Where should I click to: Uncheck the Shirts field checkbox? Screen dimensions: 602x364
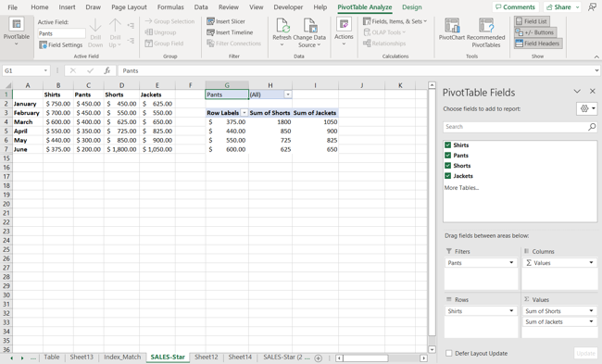coord(447,145)
